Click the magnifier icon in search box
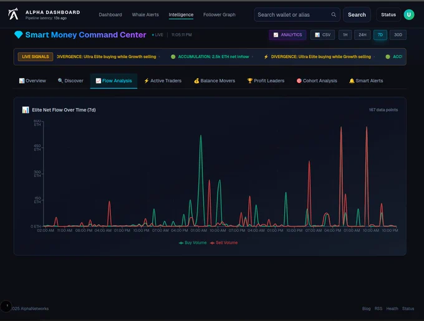Viewport: 424px width, 321px height. pyautogui.click(x=334, y=15)
